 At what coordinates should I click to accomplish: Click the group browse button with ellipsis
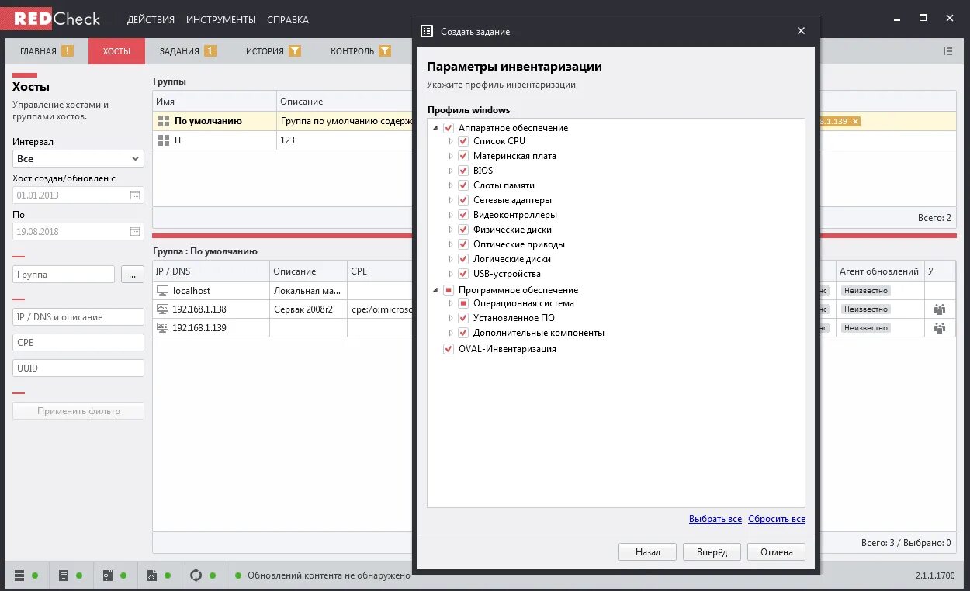pos(133,275)
